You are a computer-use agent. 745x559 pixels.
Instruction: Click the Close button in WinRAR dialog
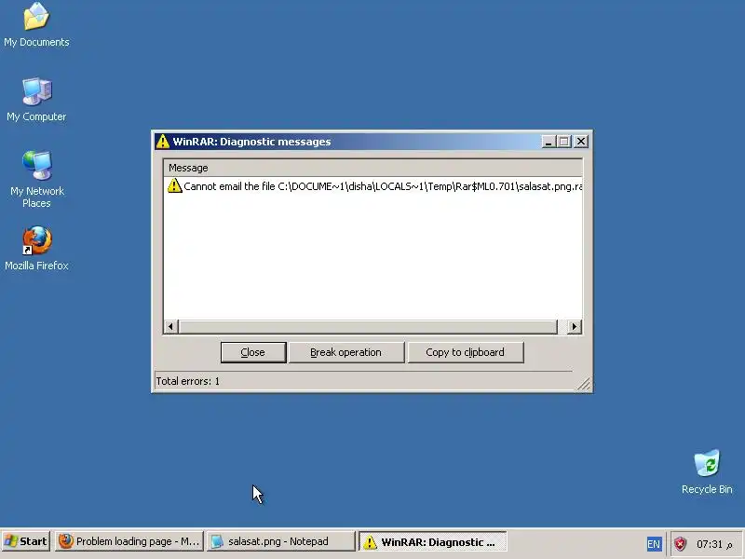(x=253, y=352)
